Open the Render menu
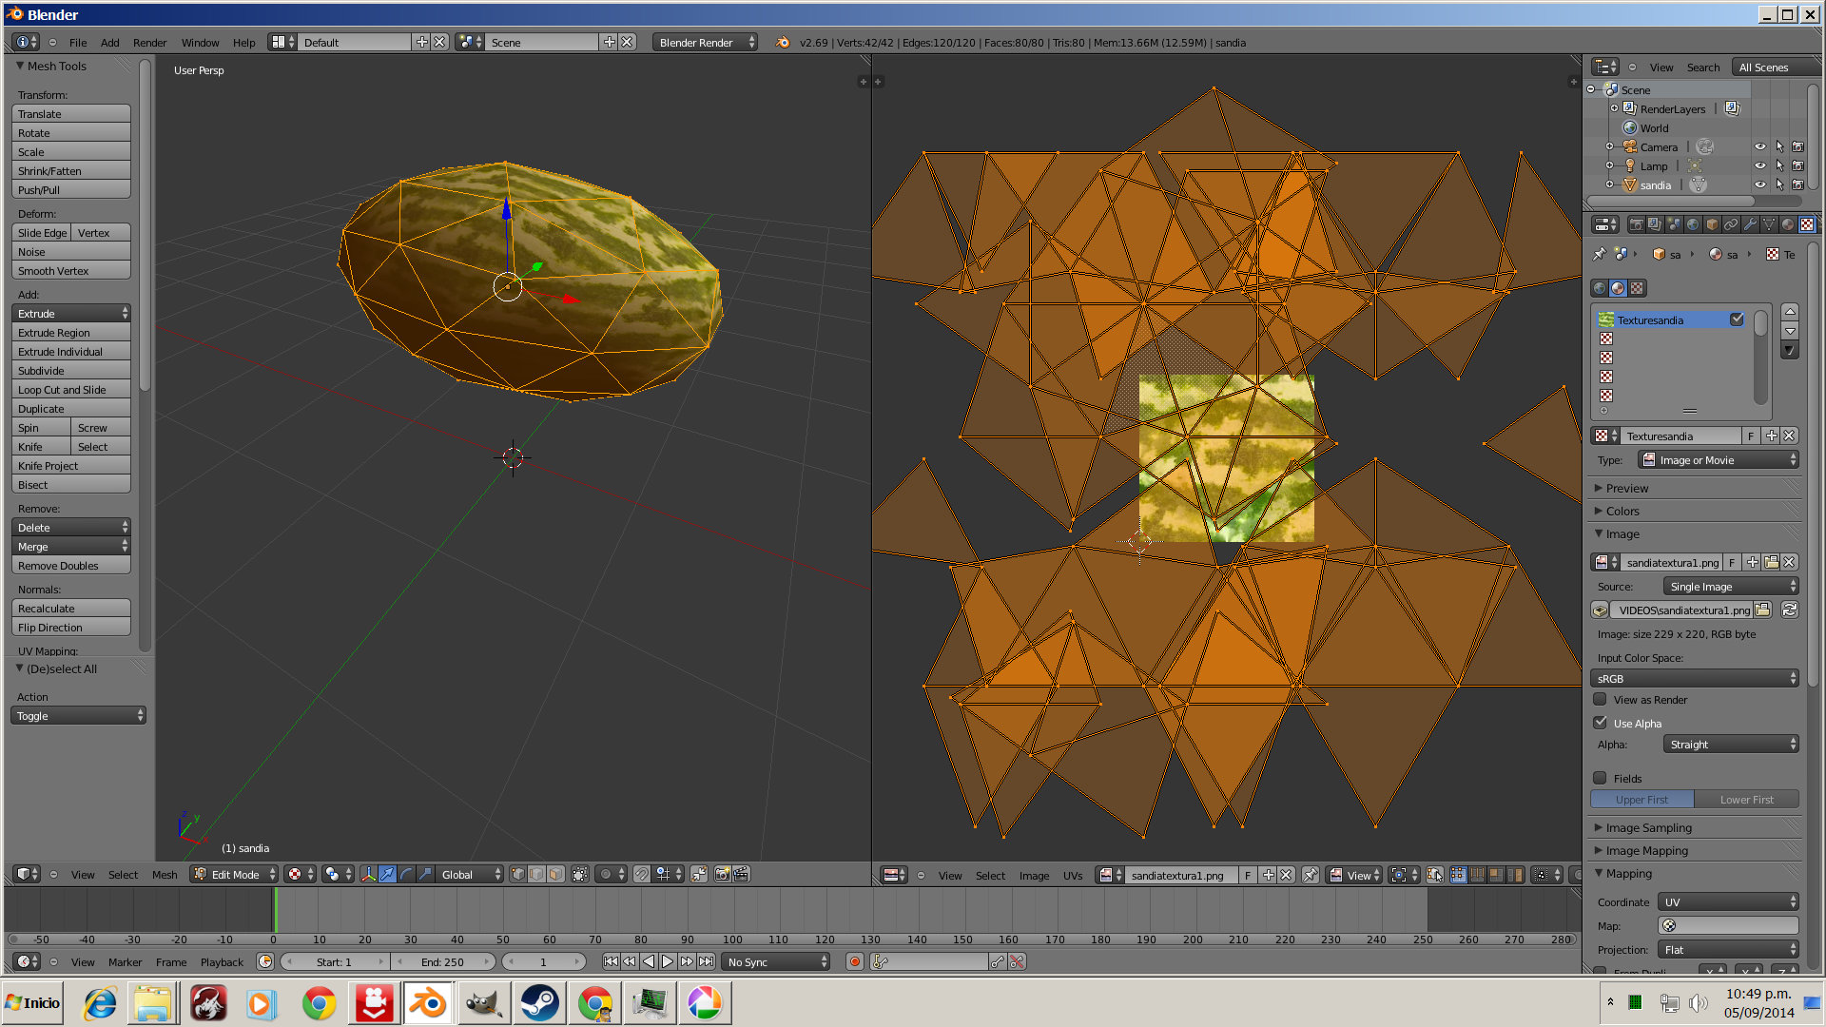This screenshot has height=1027, width=1826. tap(149, 43)
